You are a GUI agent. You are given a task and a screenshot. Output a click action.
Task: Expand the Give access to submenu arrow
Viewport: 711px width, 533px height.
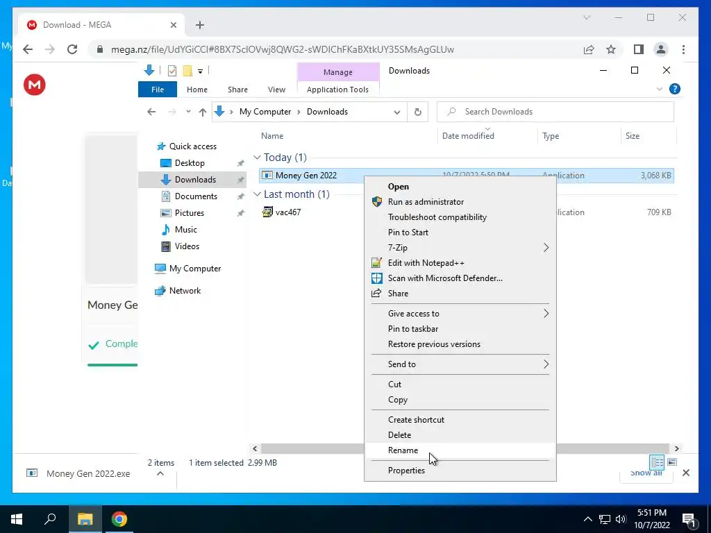coord(546,314)
